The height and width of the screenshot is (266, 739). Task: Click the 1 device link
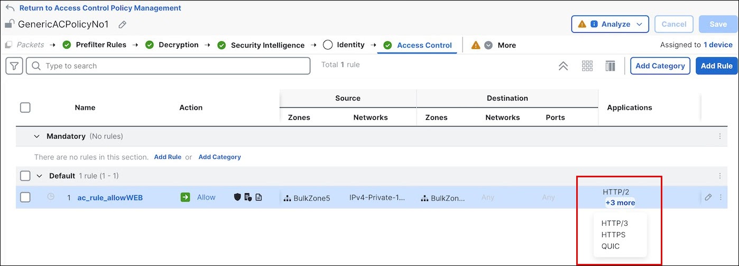tap(718, 45)
